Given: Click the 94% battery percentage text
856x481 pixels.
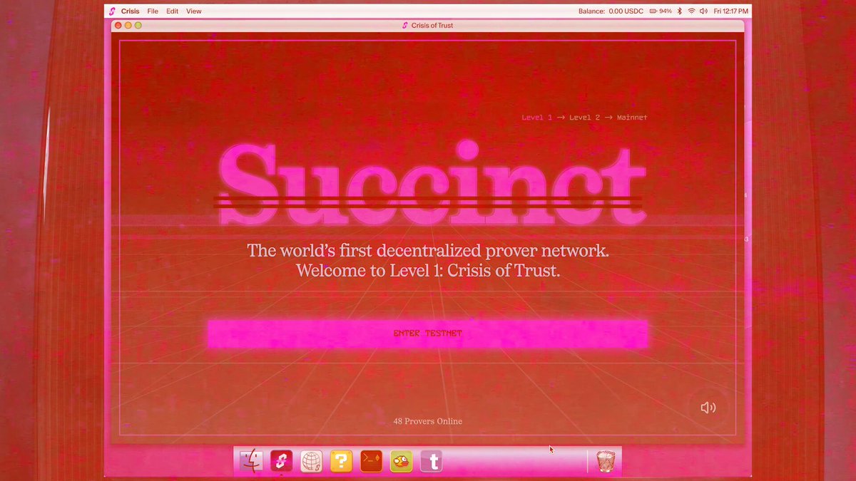Looking at the screenshot, I should pyautogui.click(x=666, y=11).
